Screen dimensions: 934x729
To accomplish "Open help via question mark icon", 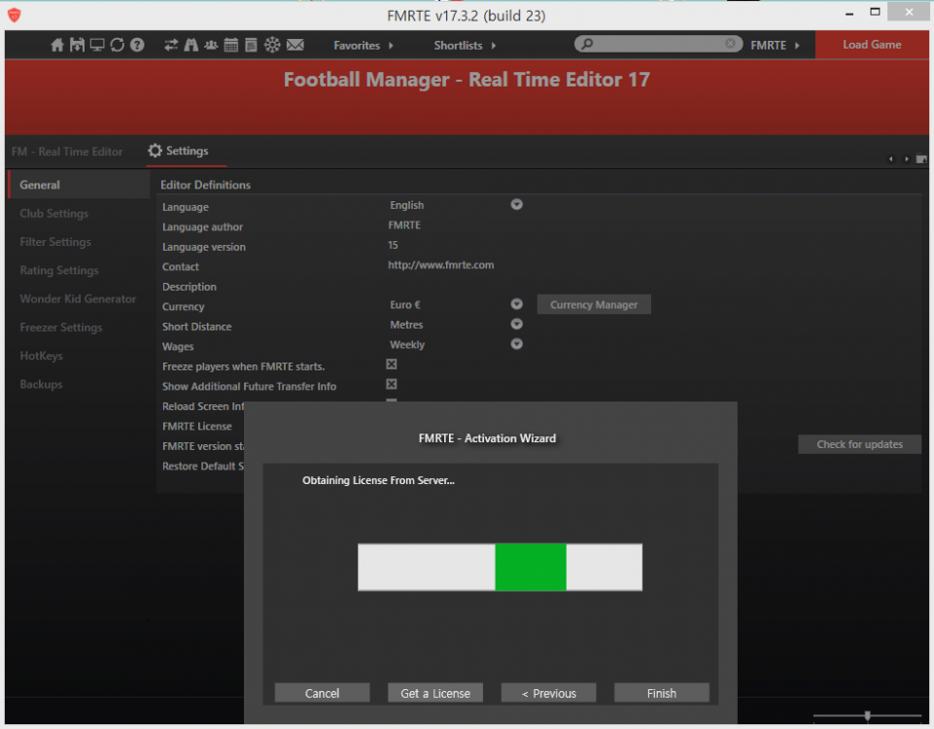I will coord(138,45).
